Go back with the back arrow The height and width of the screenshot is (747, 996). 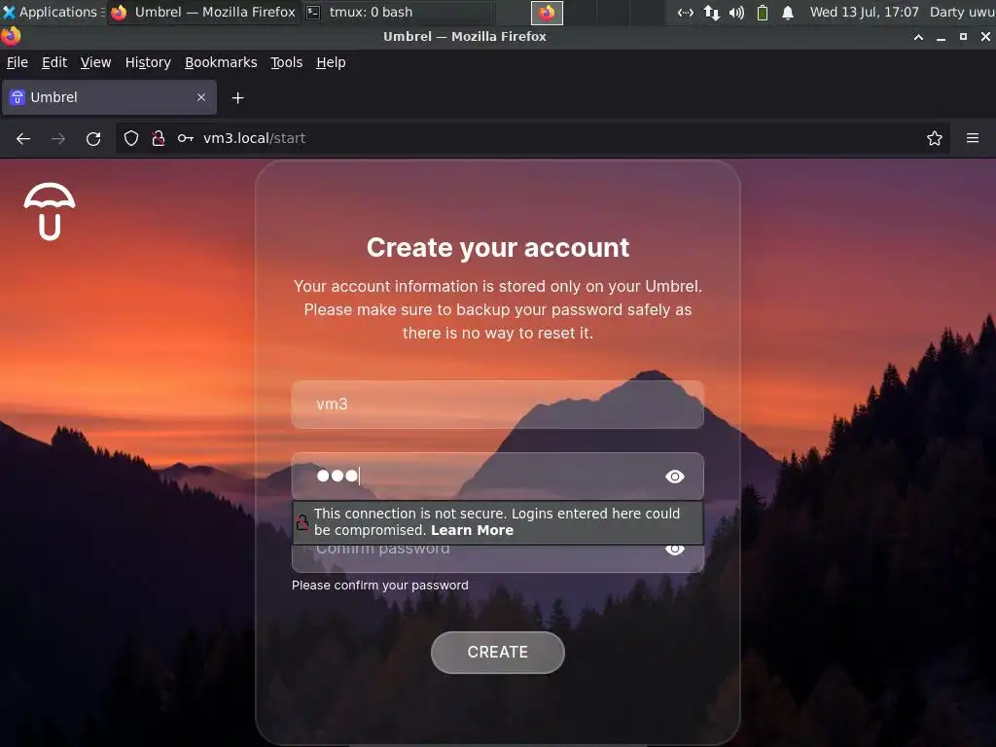pyautogui.click(x=23, y=138)
